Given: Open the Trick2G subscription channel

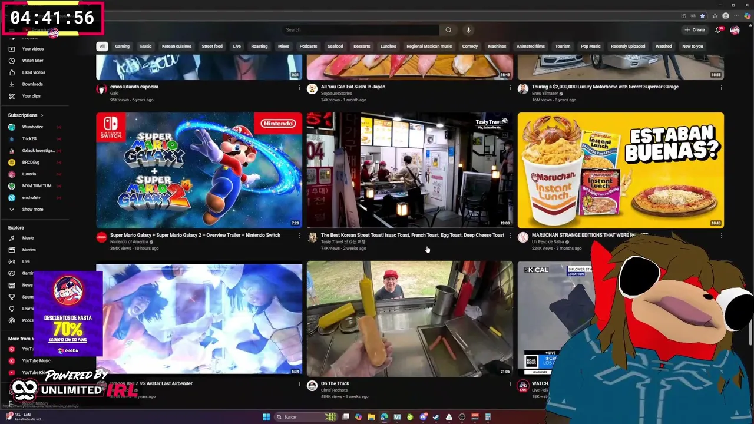Looking at the screenshot, I should 29,139.
